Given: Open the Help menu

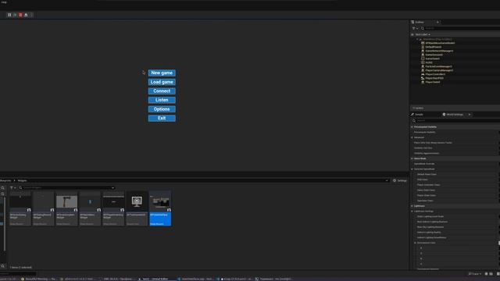Looking at the screenshot, I should coord(4,2).
